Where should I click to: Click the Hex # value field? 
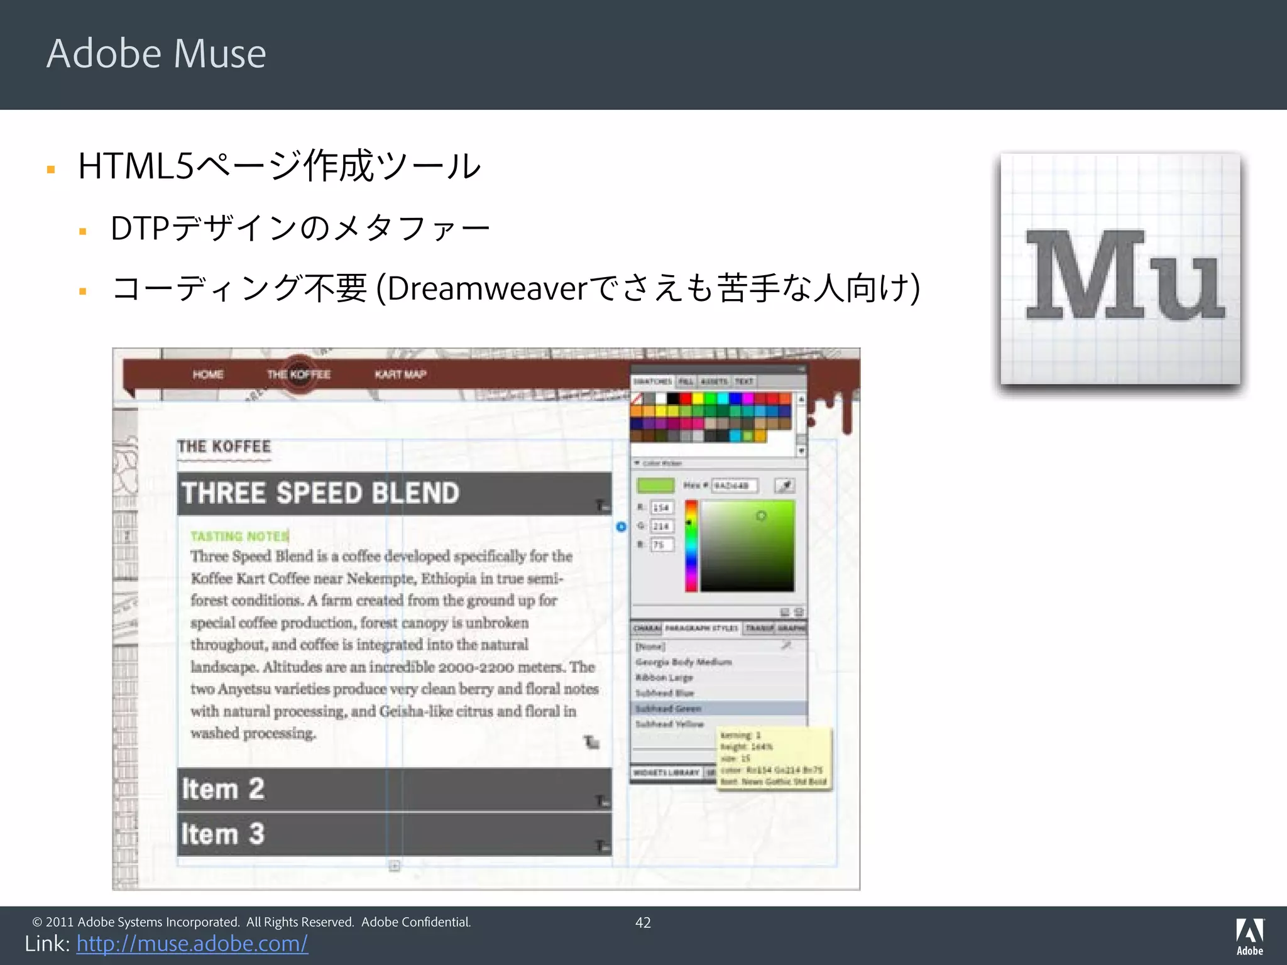pyautogui.click(x=734, y=486)
